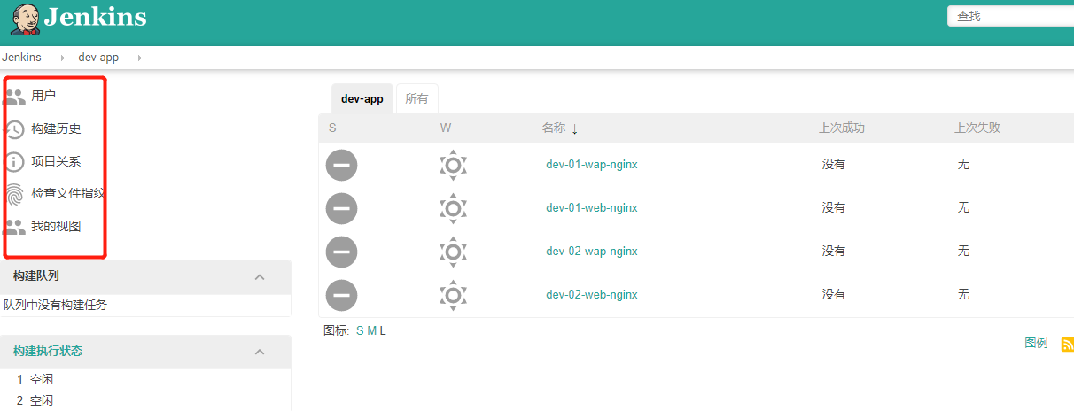Viewport: 1074px width, 411px height.
Task: Open job dev-02-web-nginx
Action: tap(592, 295)
